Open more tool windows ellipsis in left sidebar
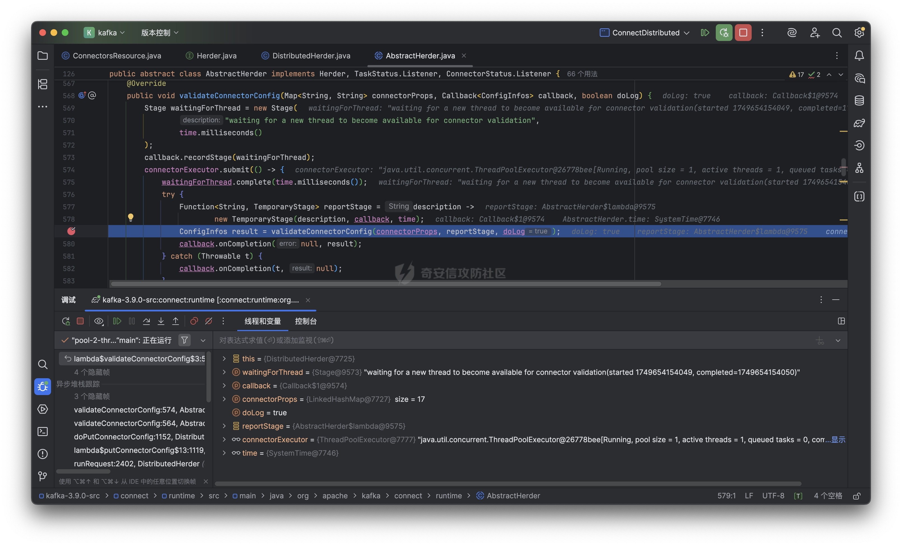Screen dimensions: 902x546 pos(42,107)
